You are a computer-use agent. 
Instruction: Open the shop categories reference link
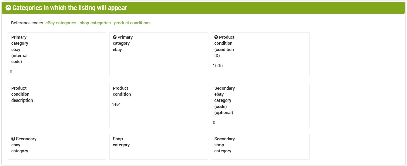95,23
